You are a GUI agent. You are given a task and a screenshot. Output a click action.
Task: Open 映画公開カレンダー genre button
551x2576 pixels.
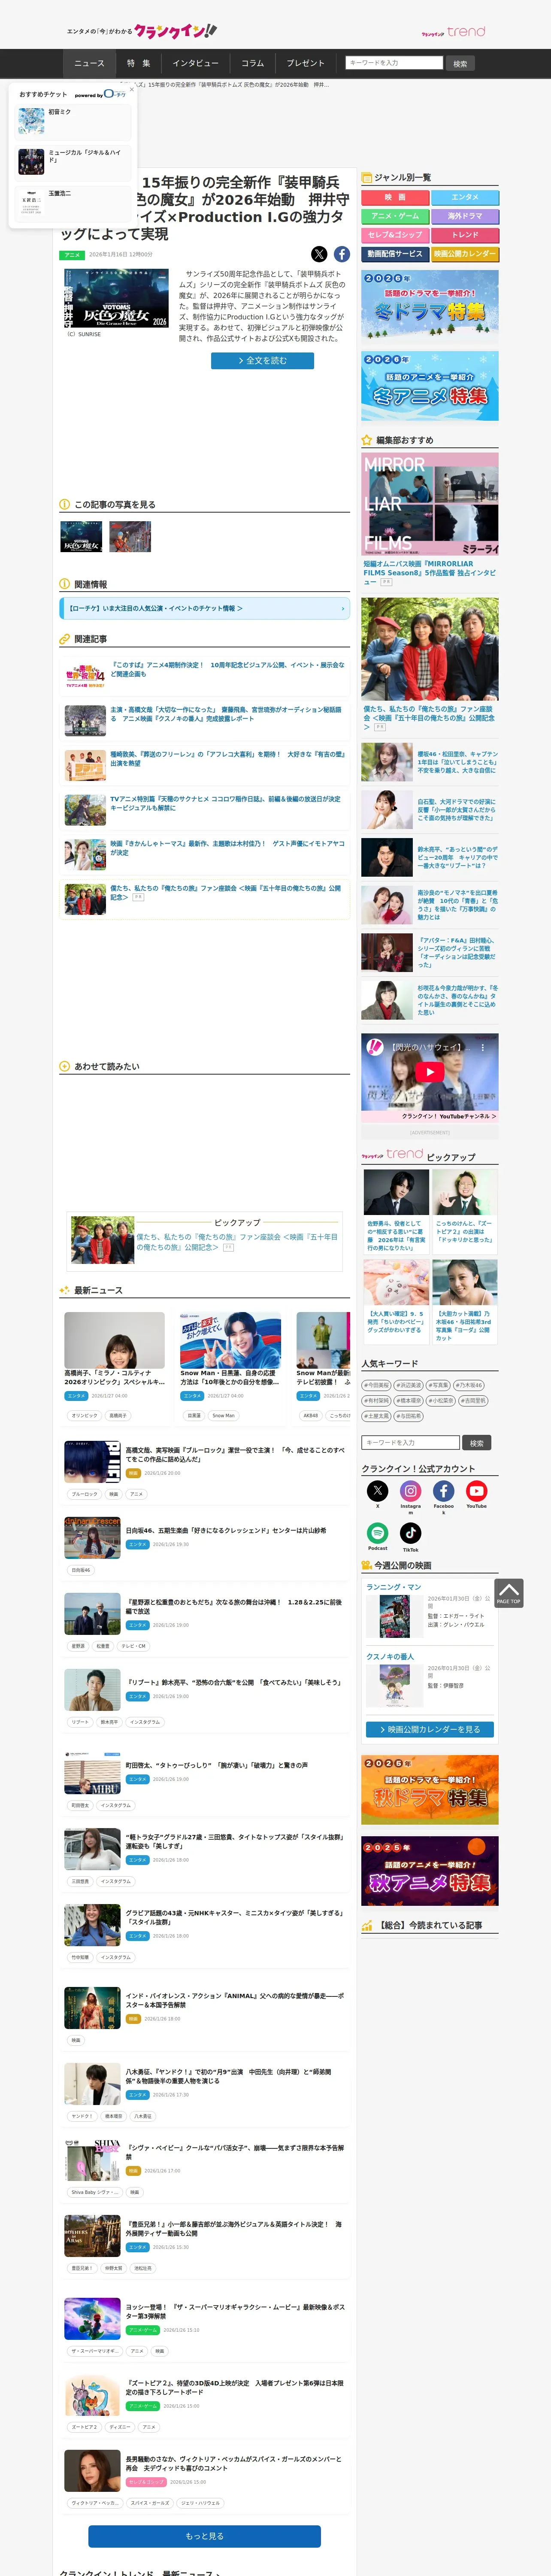(x=465, y=254)
